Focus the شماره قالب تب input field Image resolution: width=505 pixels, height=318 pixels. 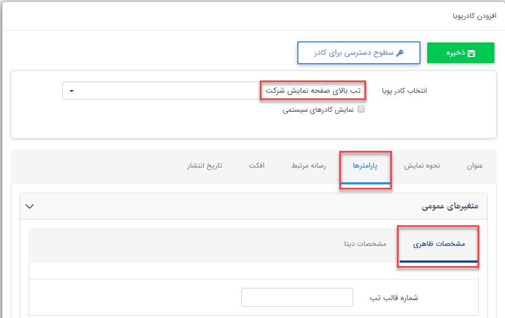pyautogui.click(x=297, y=297)
